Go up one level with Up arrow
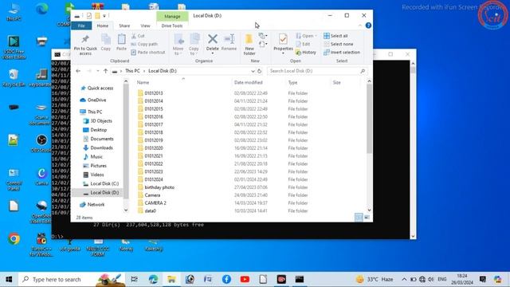 click(x=105, y=71)
